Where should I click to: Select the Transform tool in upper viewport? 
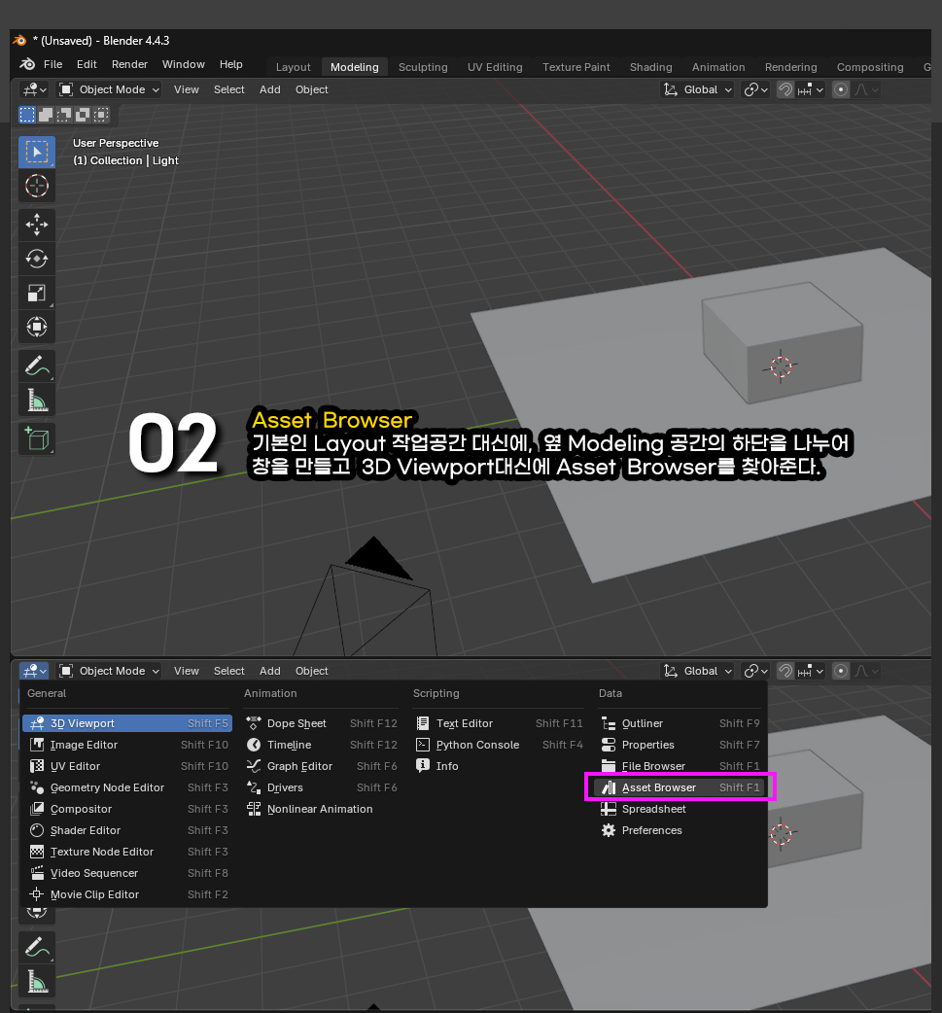pos(37,327)
